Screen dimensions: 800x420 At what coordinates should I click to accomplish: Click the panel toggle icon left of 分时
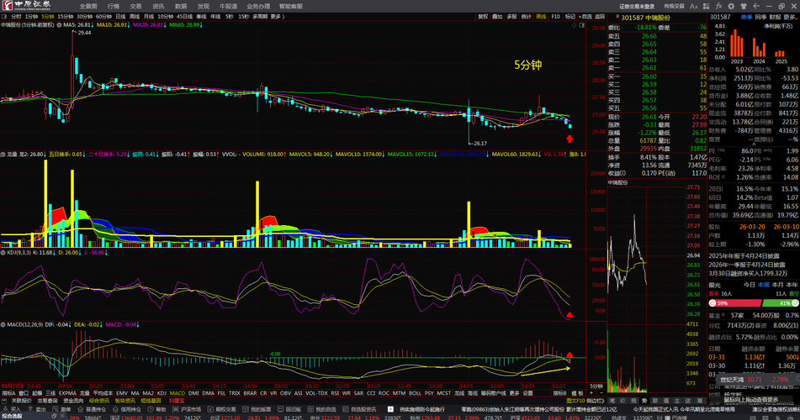[x=4, y=16]
